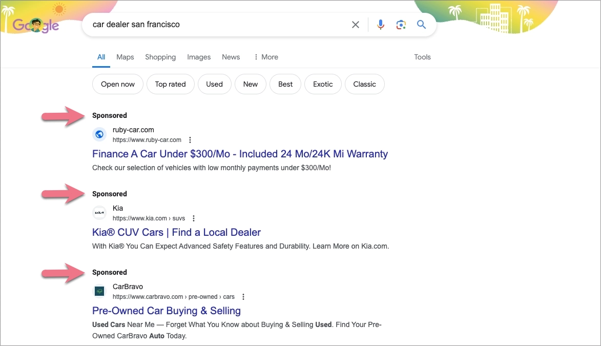Switch to the Maps tab
Screen dimensions: 601x346
pyautogui.click(x=125, y=57)
